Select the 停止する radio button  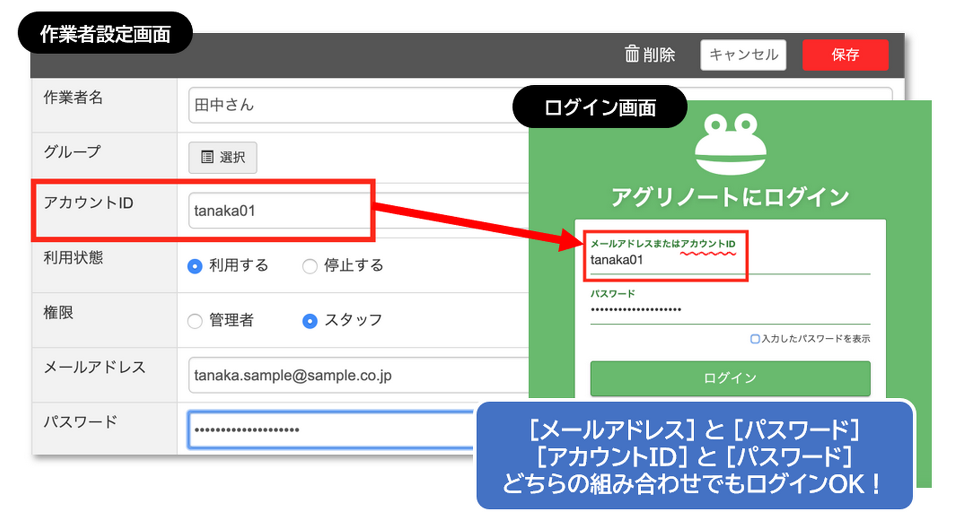click(310, 266)
